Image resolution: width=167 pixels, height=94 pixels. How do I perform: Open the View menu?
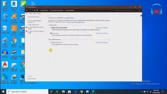pyautogui.click(x=34, y=14)
